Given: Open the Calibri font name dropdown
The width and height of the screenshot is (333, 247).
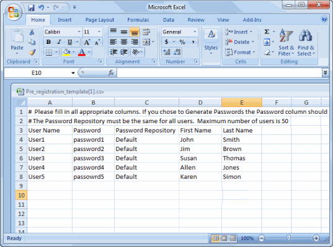Looking at the screenshot, I should tap(79, 32).
